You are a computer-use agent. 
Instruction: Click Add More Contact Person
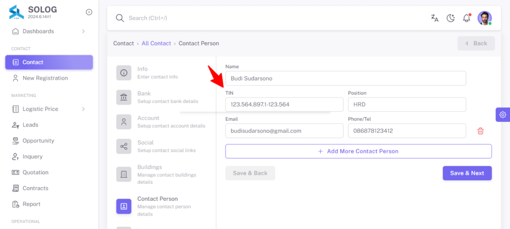359,151
